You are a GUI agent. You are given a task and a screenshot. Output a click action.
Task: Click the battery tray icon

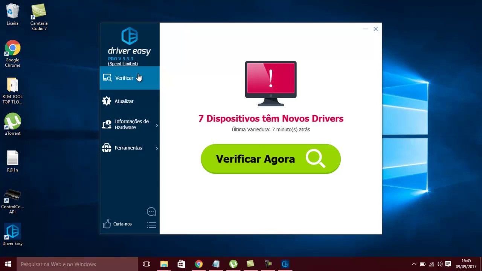423,264
